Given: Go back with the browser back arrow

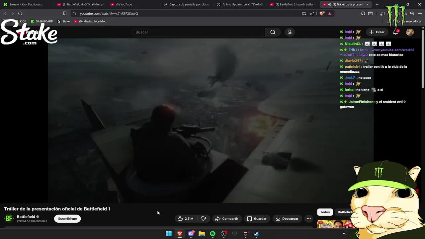Looking at the screenshot, I should 5,13.
